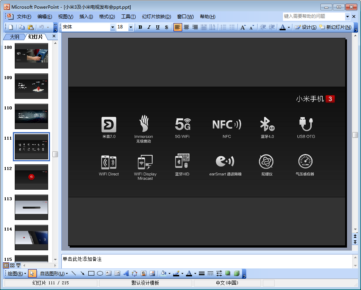Open fill color dropdown arrow

coord(169,273)
